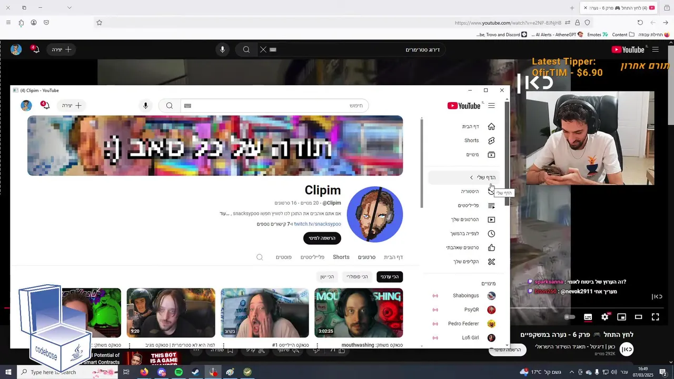The height and width of the screenshot is (379, 674).
Task: Open Shorts channel tab
Action: (x=341, y=257)
